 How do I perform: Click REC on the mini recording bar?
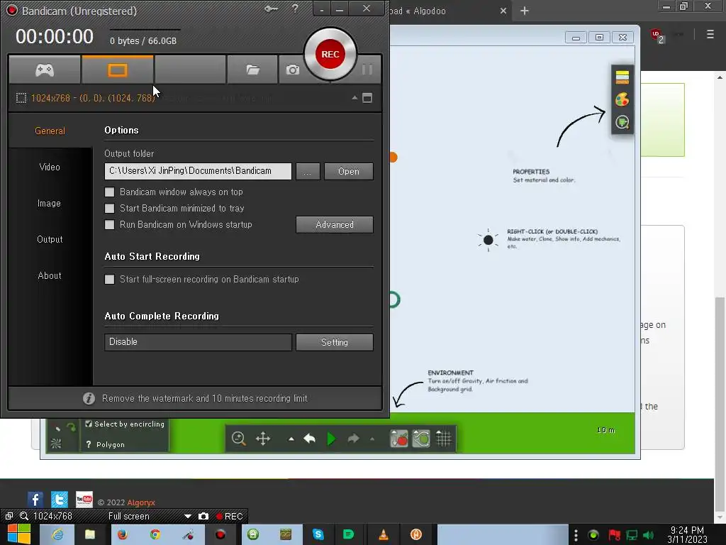point(230,517)
